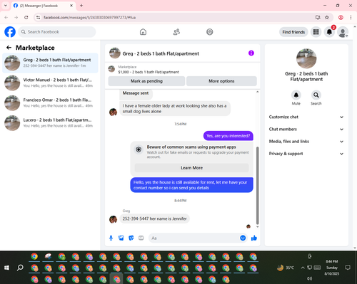Expand Customize chat section
Viewport: 357px width, 284px height.
306,117
